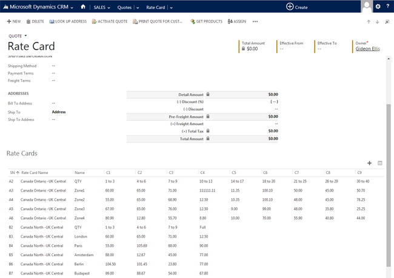Open the help question mark menu
This screenshot has height=278, width=394.
(x=388, y=7)
